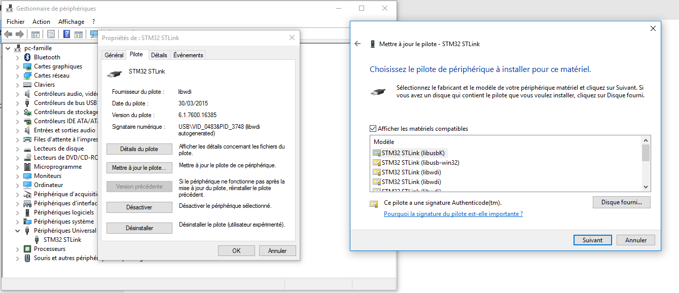The width and height of the screenshot is (679, 293).
Task: Click the Périphériques logiciels icon
Action: 28,212
